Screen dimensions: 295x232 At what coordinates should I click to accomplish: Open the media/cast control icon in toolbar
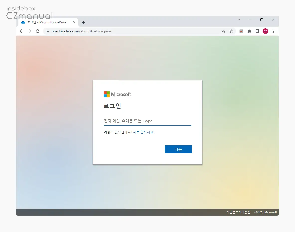(x=241, y=31)
